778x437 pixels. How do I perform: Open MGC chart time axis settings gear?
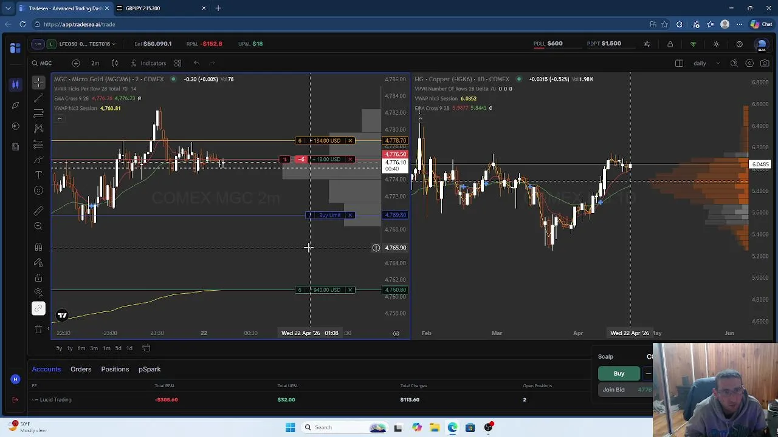396,333
